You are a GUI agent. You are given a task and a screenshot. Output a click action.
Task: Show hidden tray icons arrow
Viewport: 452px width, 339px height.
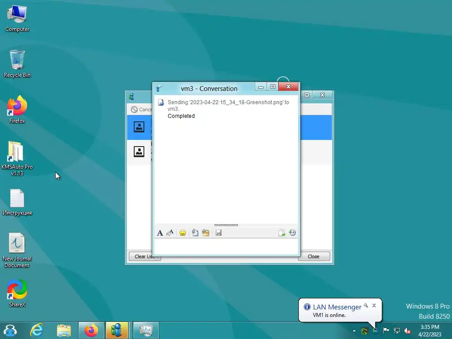tap(354, 331)
